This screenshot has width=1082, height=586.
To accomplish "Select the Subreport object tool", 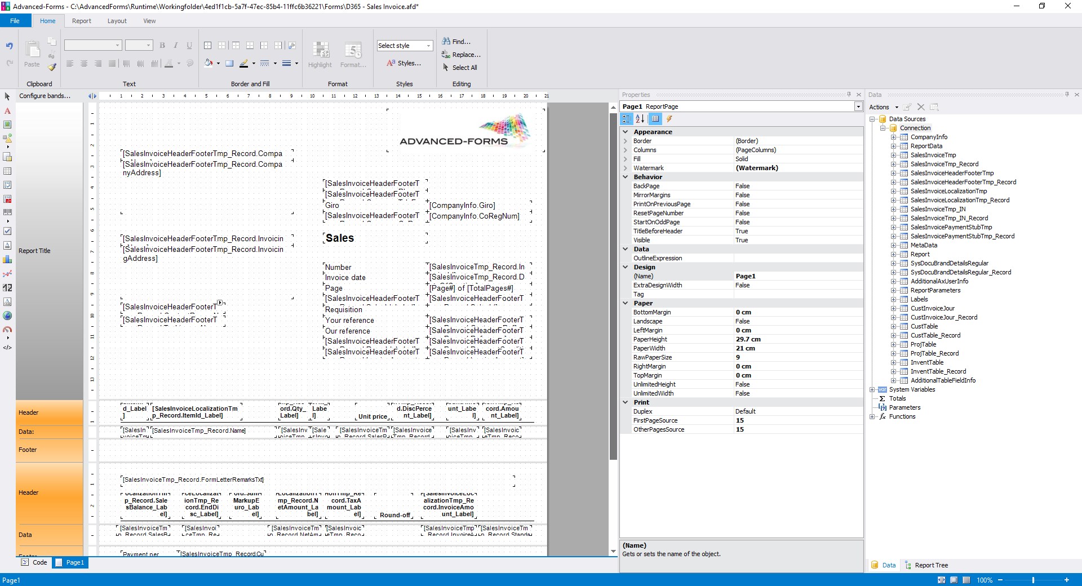I will coord(7,157).
